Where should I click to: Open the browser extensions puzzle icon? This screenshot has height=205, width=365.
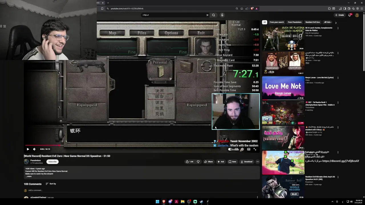(x=329, y=9)
